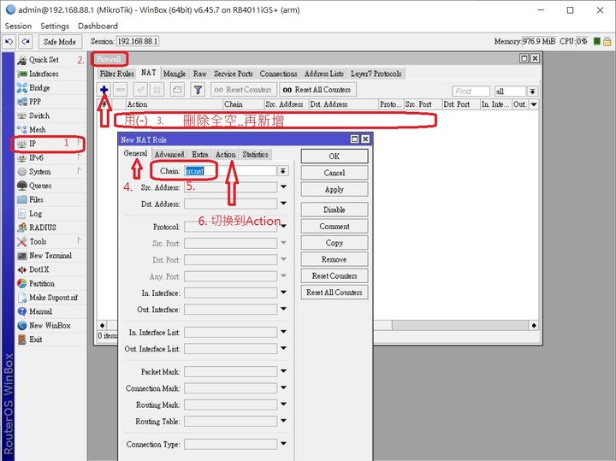Click the Connections tab

pyautogui.click(x=279, y=74)
